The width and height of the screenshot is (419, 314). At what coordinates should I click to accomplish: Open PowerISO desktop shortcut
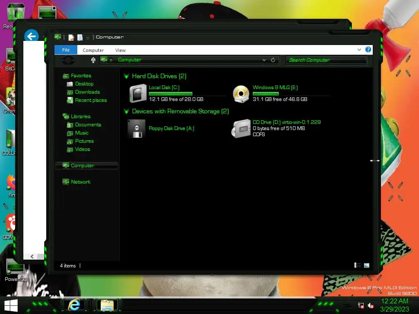pos(16,270)
